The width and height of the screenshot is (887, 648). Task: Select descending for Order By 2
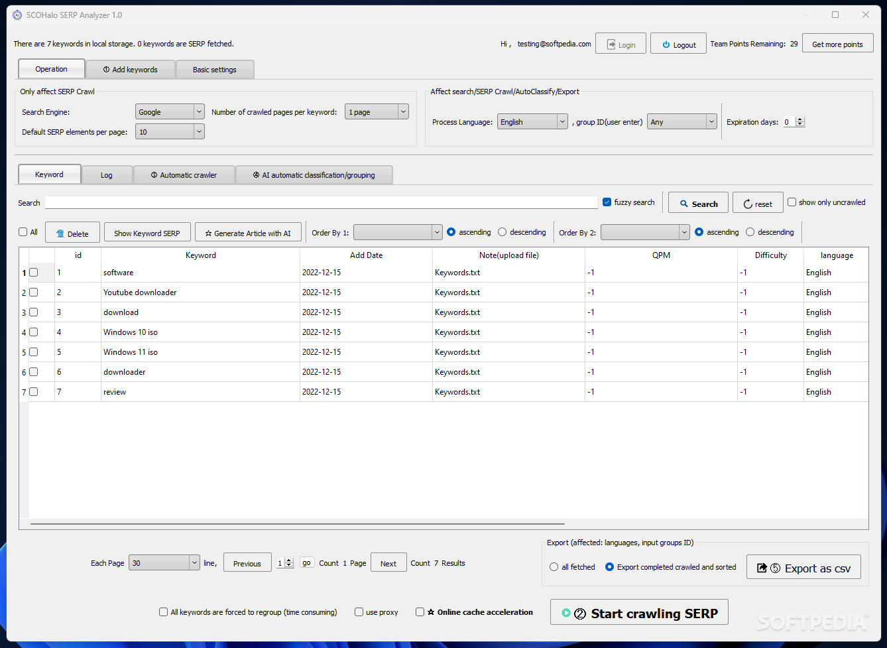(x=750, y=232)
